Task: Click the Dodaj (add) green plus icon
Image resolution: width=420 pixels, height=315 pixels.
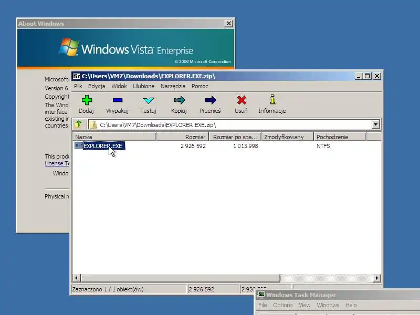Action: (x=87, y=100)
